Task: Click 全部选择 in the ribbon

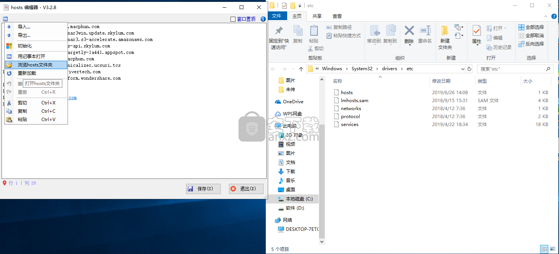Action: click(x=531, y=27)
